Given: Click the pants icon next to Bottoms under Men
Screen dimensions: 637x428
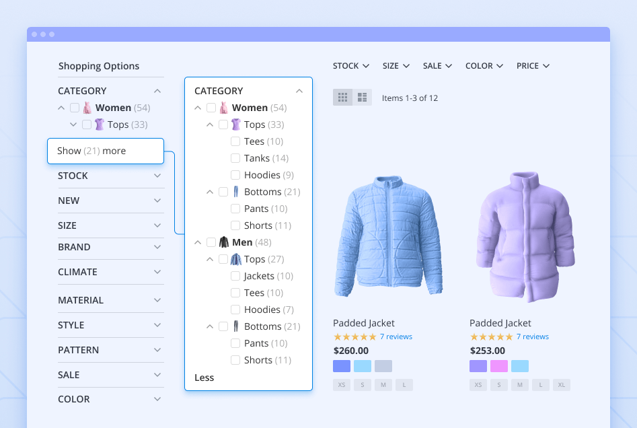Looking at the screenshot, I should (237, 326).
